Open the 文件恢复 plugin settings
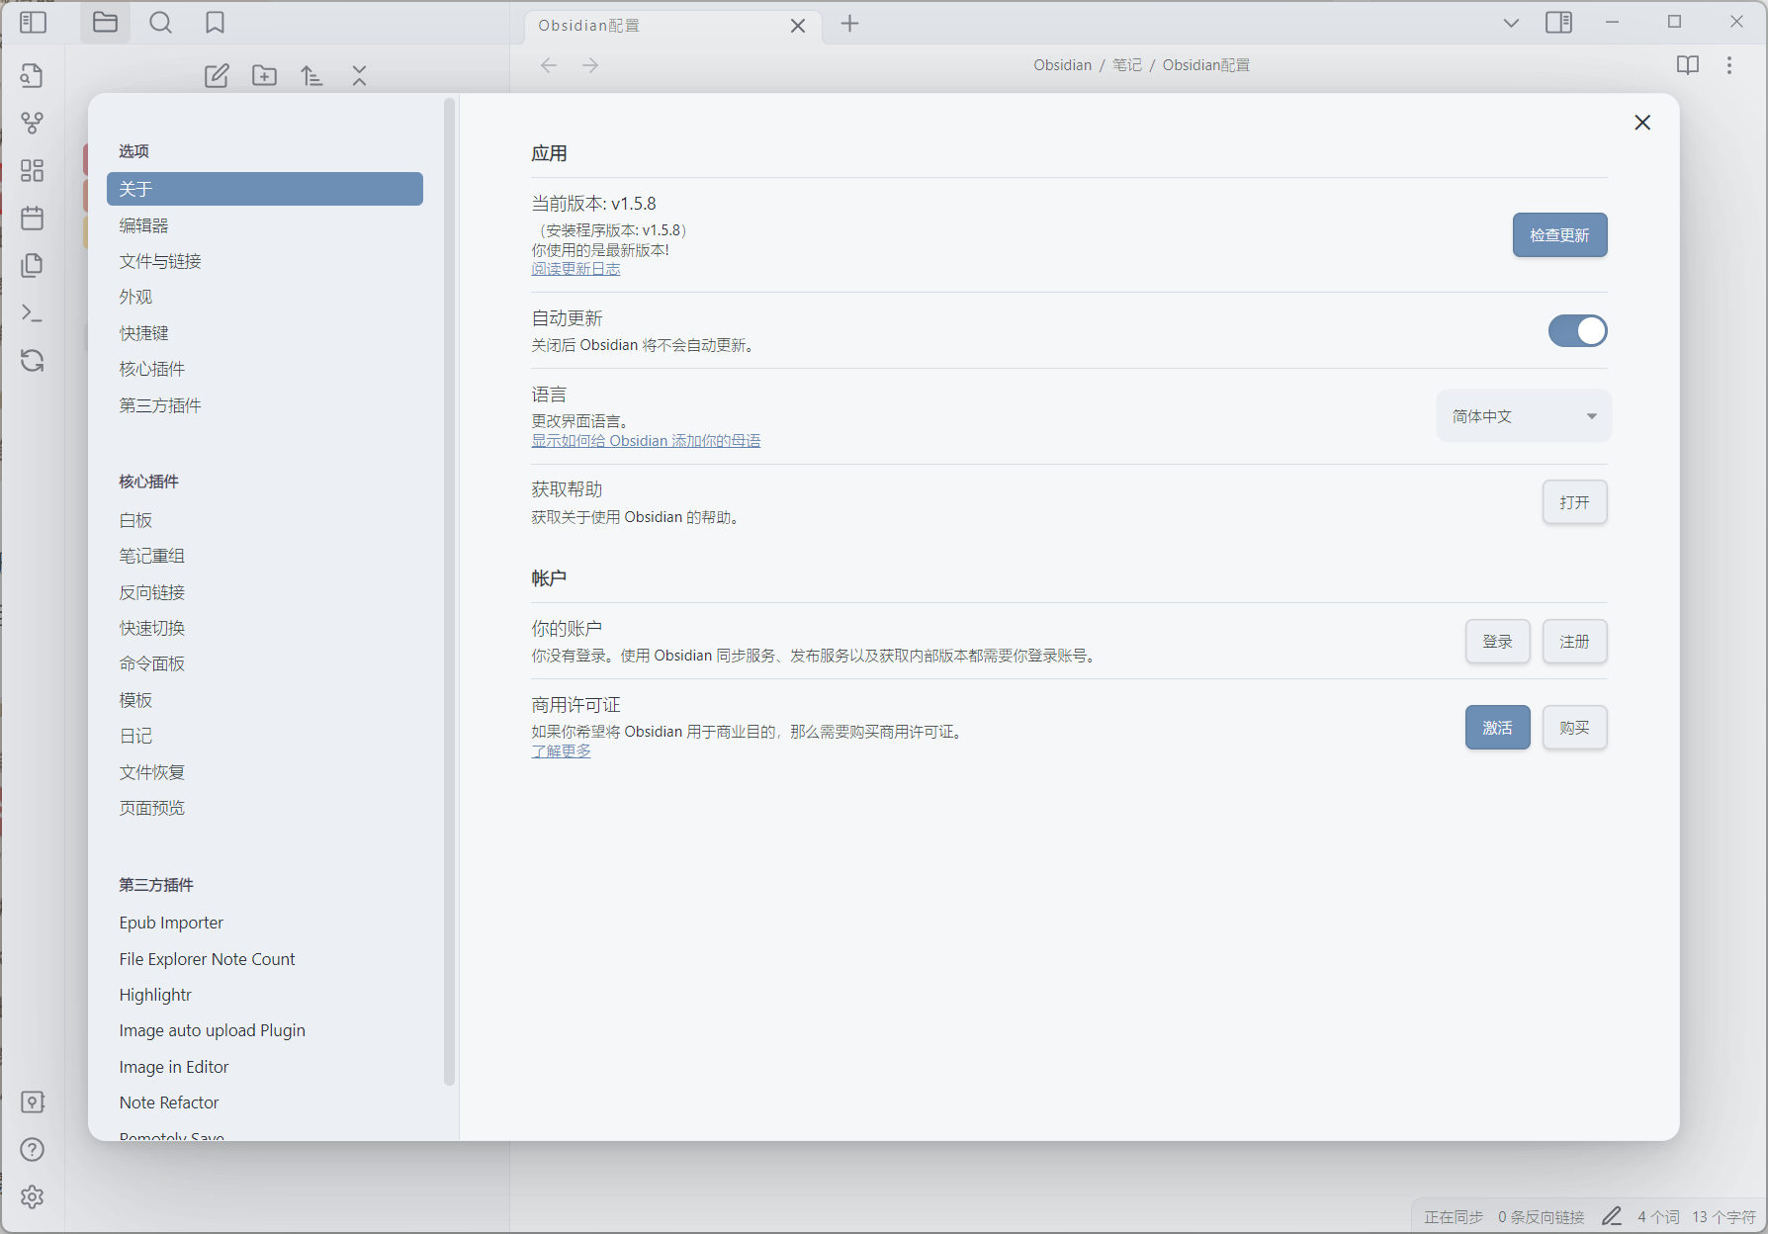The height and width of the screenshot is (1234, 1768). pos(265,772)
